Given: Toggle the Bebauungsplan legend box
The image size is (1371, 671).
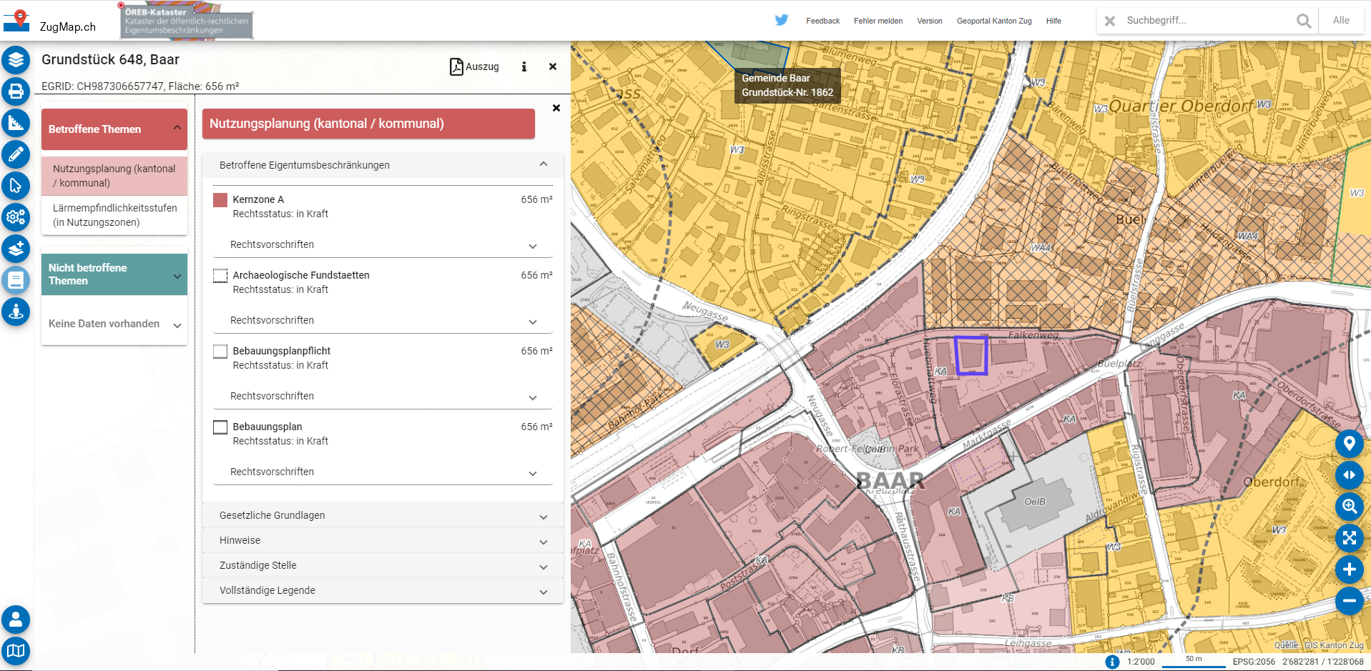Looking at the screenshot, I should [x=220, y=427].
